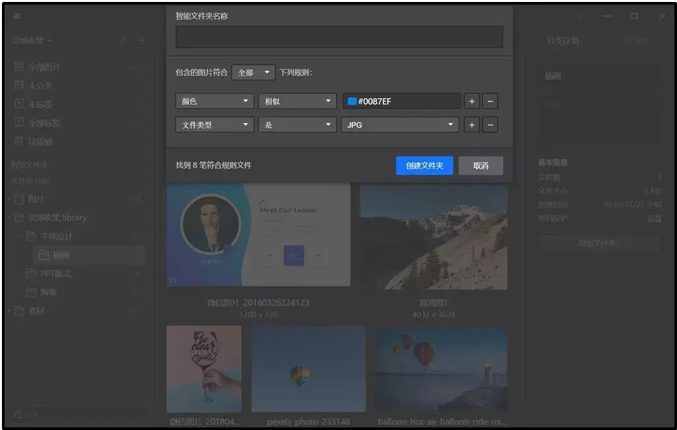This screenshot has width=677, height=430.
Task: Click the 插画 name field in details panel
Action: (x=599, y=76)
